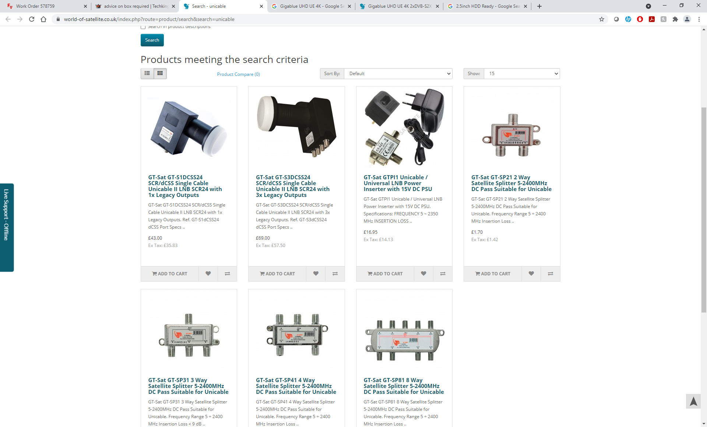Screen dimensions: 707x427
Task: Compare the GT-S3DCSS24 LNB product
Action: point(335,274)
